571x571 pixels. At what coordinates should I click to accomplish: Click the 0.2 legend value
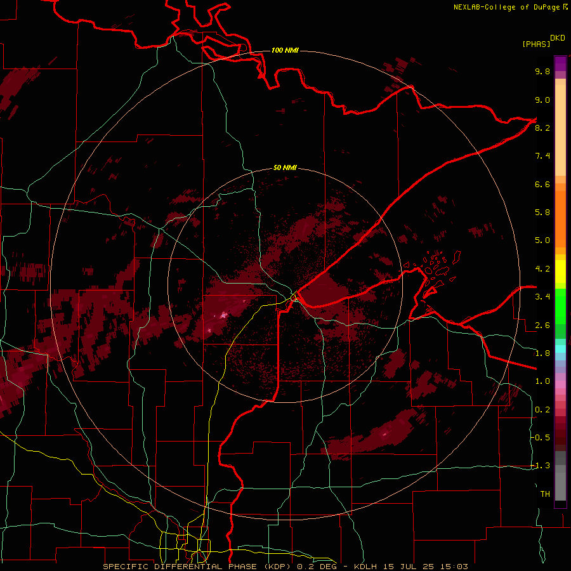[x=542, y=410]
